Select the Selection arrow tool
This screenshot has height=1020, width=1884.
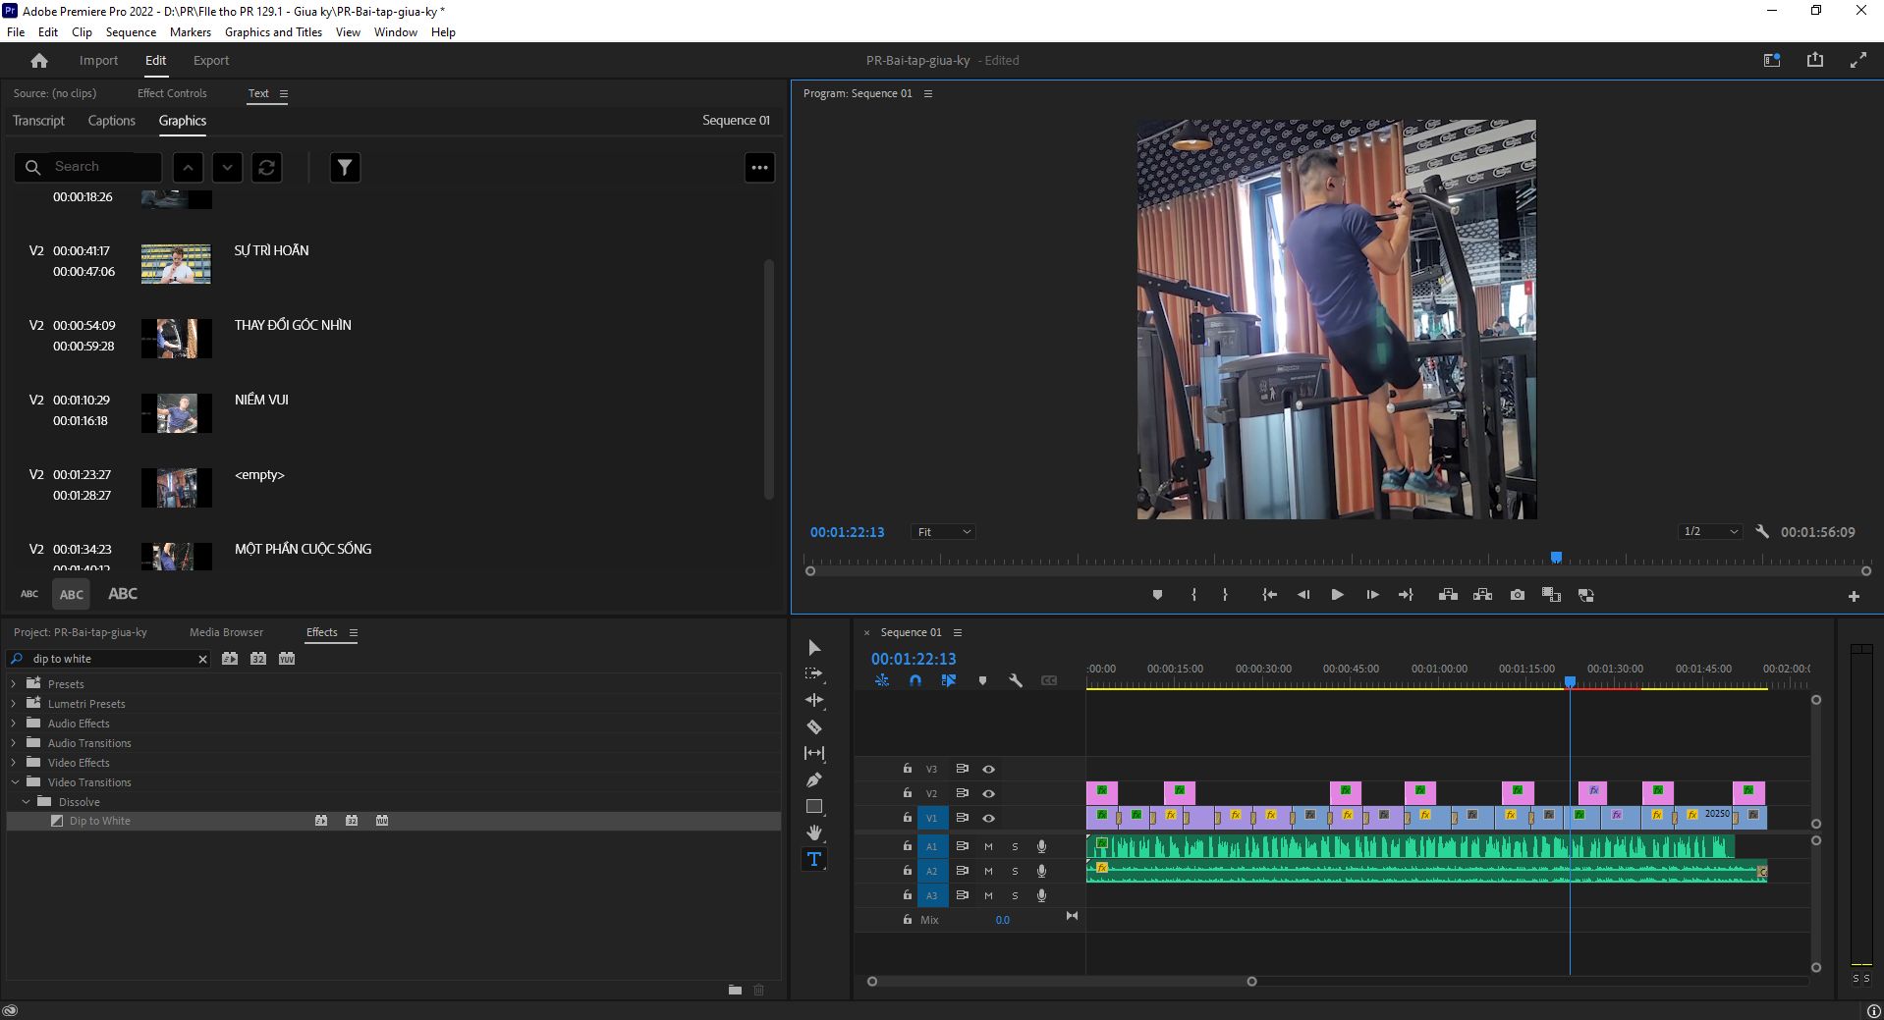pyautogui.click(x=814, y=648)
